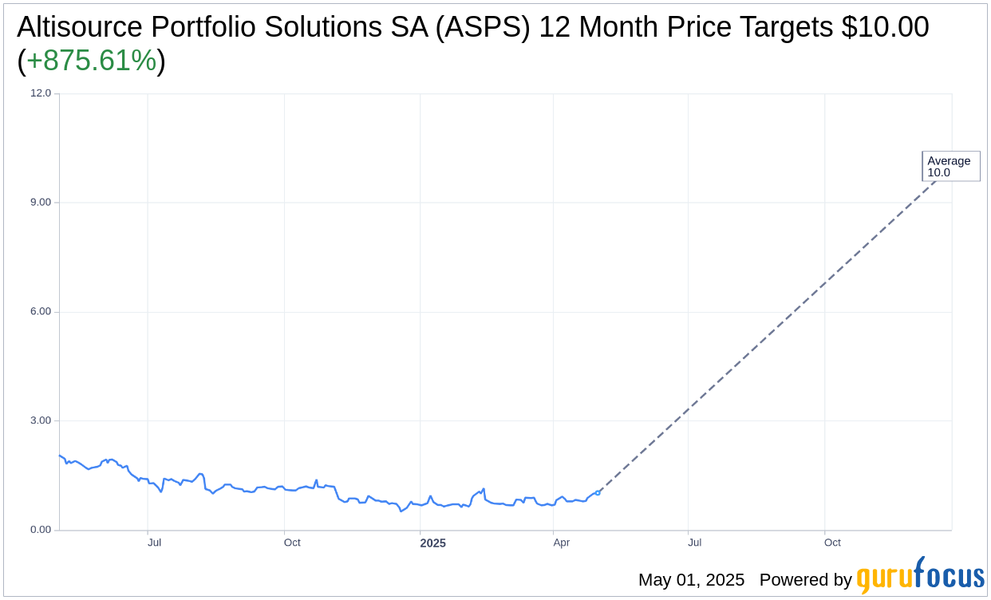Click the first Oct x-axis label before 2025
991x600 pixels.
click(292, 543)
